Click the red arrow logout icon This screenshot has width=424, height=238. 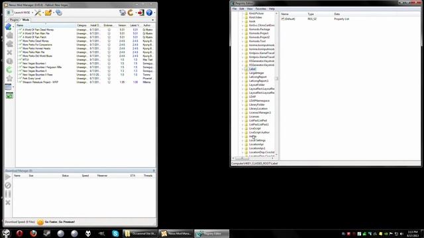pos(140,13)
